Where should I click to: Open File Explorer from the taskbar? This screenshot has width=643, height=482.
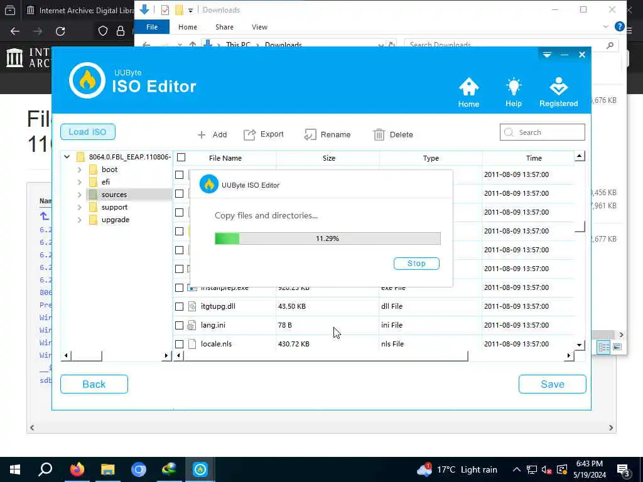108,469
